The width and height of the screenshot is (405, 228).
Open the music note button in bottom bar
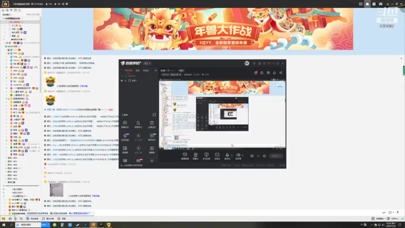point(48,219)
